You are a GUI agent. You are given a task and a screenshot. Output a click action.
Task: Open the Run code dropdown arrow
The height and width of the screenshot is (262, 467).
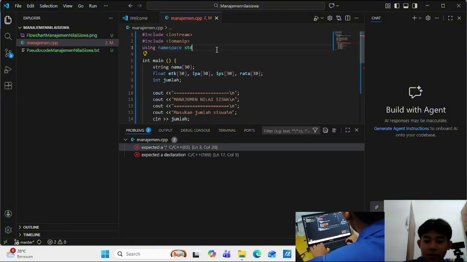[321, 18]
